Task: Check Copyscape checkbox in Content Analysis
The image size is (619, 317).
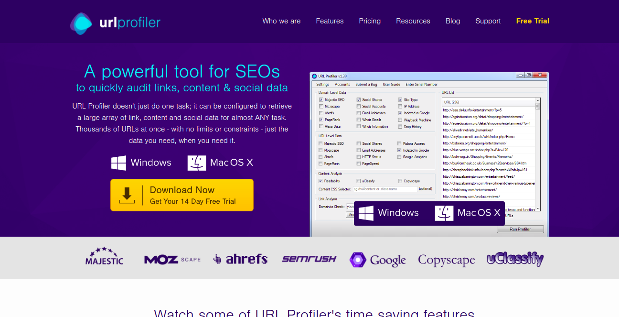Action: (x=400, y=181)
